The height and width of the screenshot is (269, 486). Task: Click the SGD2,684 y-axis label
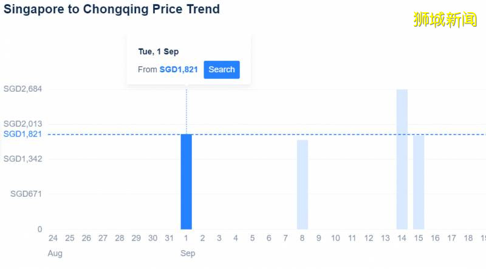click(x=22, y=89)
